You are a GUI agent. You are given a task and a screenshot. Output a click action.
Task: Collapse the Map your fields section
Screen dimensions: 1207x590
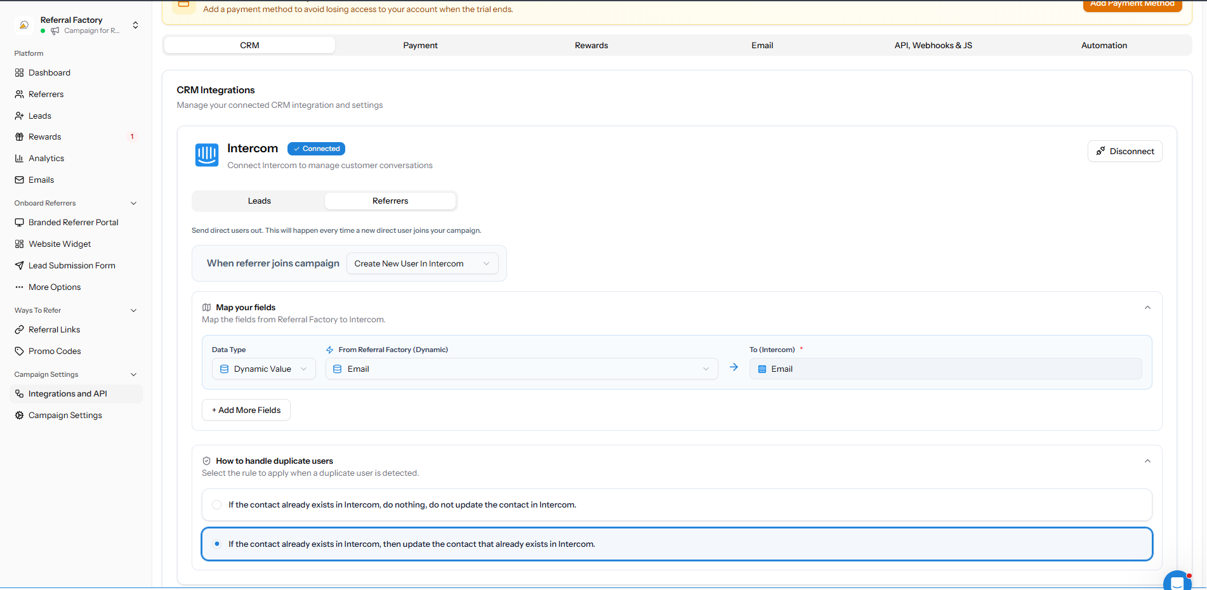(x=1147, y=308)
